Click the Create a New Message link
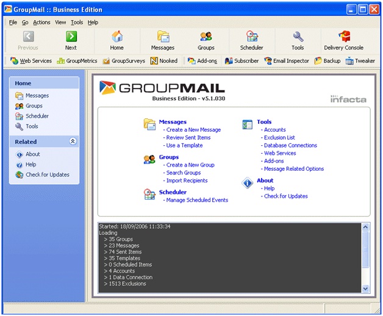Viewport: 383px width, 316px height. (x=193, y=130)
